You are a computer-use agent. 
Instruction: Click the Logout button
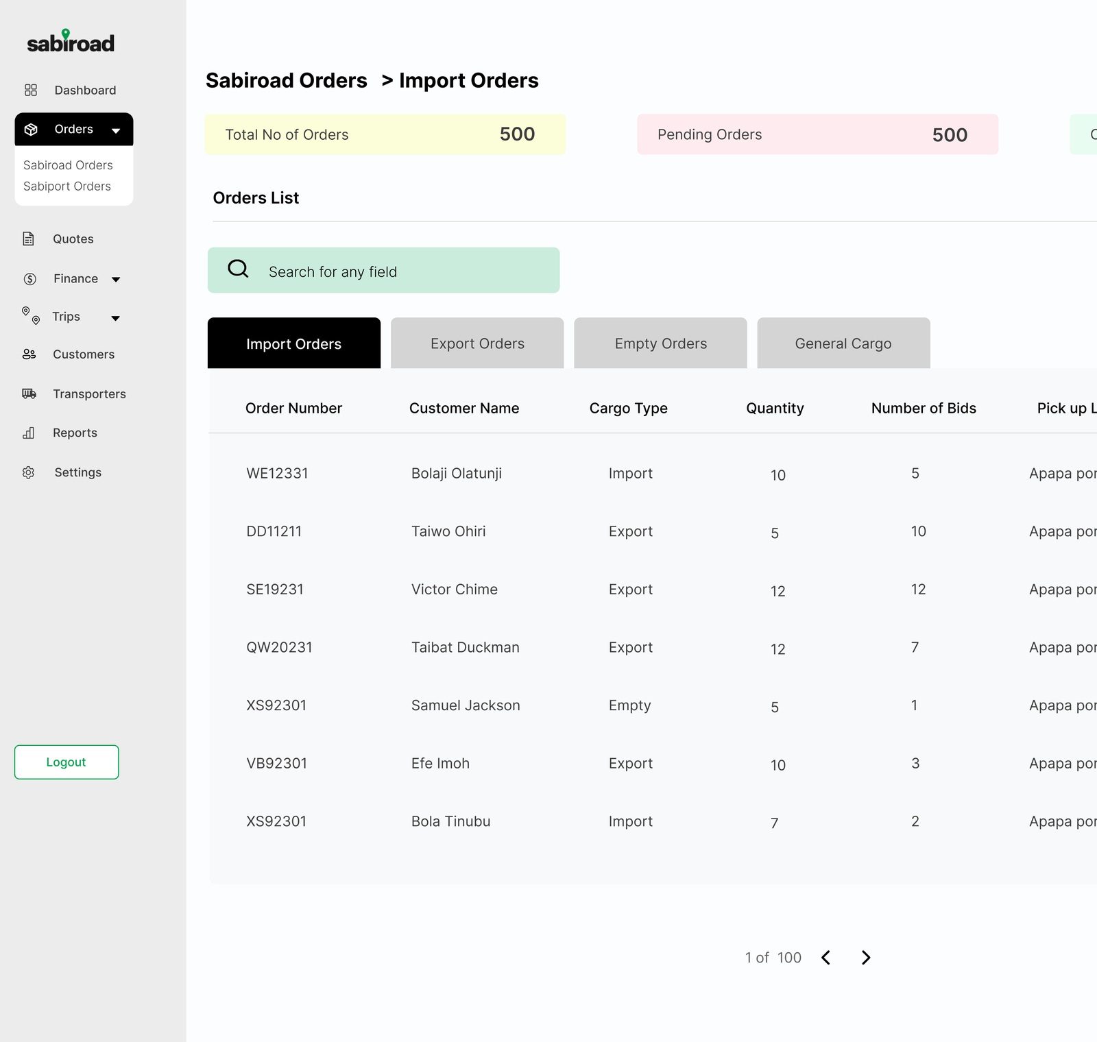click(67, 762)
